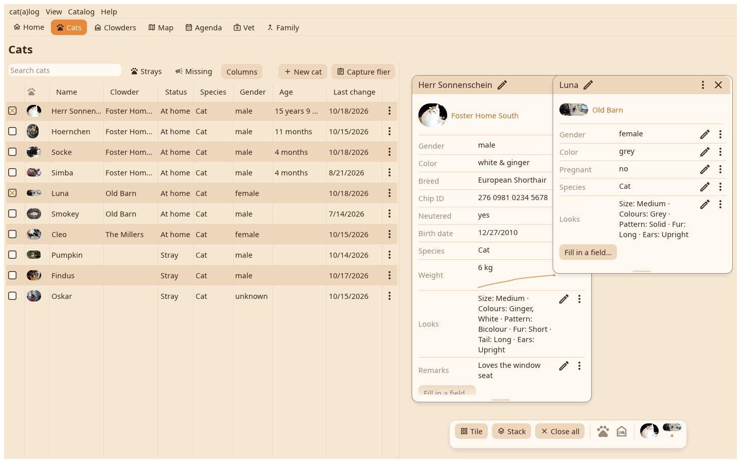The width and height of the screenshot is (741, 463).
Task: Edit Luna's Gender field pencil
Action: (705, 134)
